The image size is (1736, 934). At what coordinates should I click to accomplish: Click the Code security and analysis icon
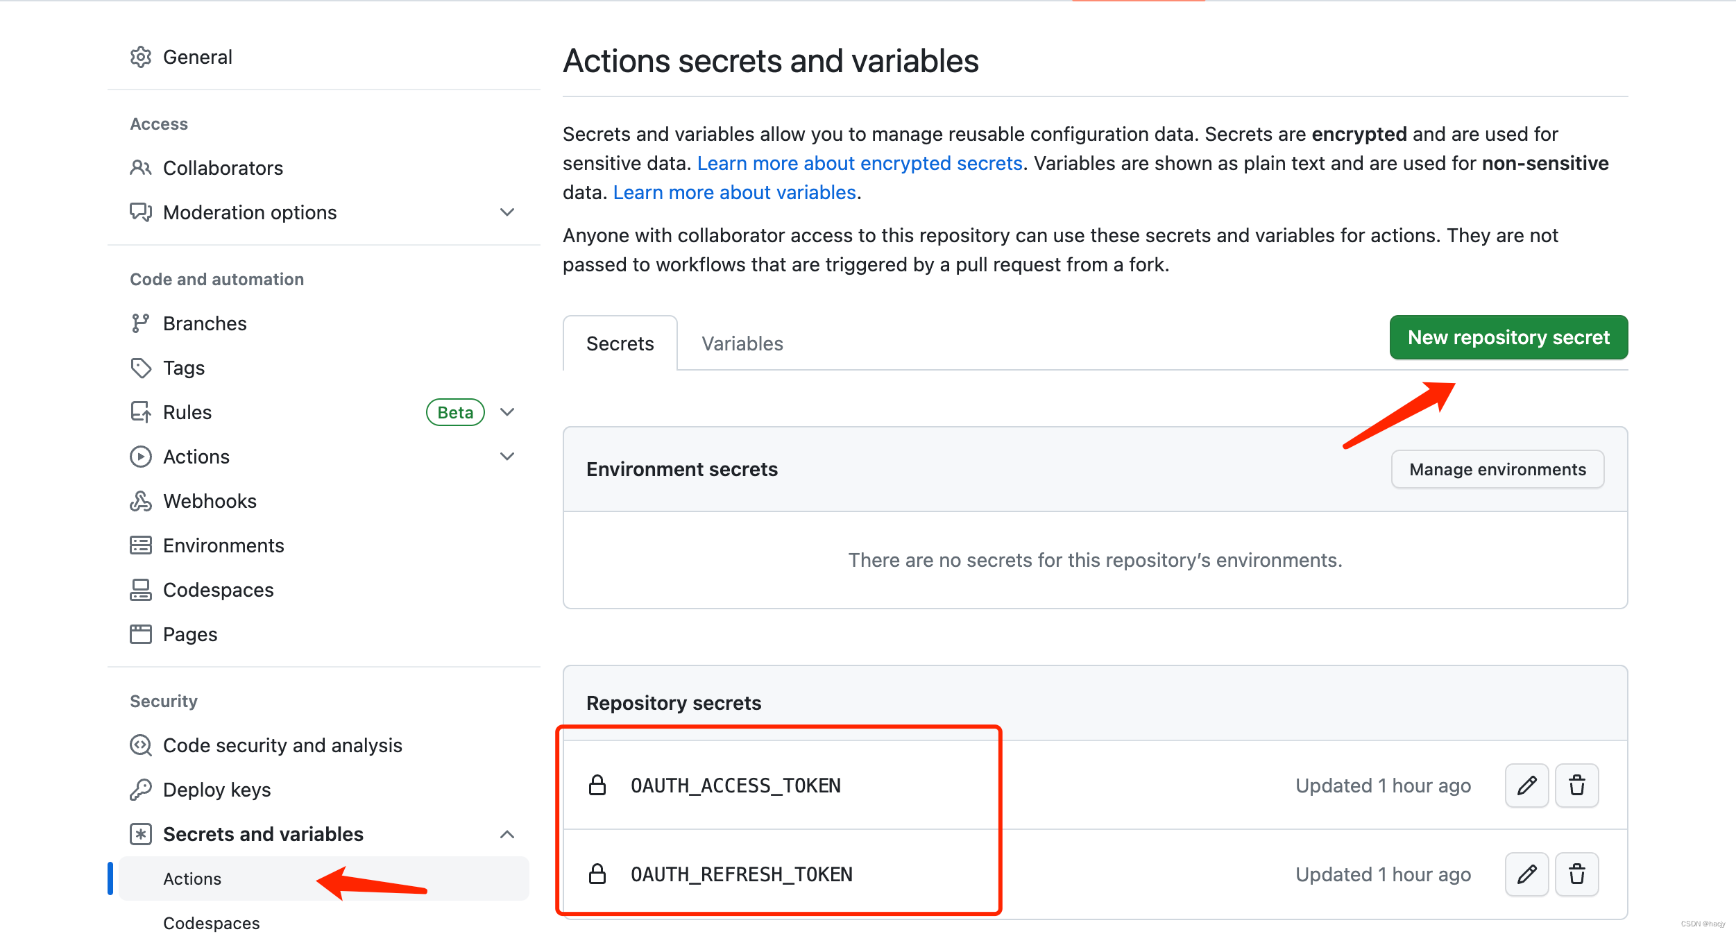click(x=141, y=745)
